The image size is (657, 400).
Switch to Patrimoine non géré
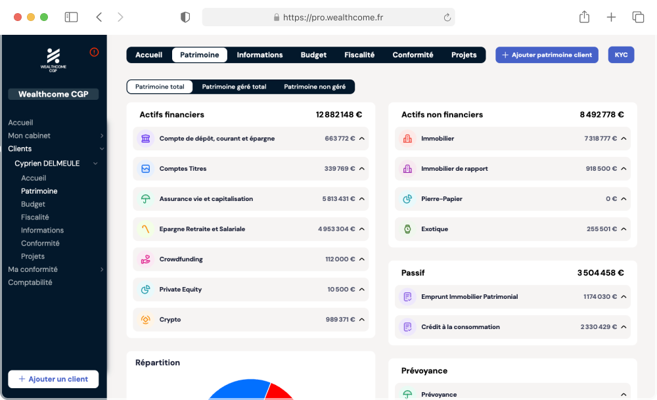pos(315,87)
